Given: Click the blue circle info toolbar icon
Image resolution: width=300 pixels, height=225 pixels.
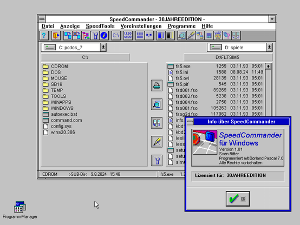Looking at the screenshot, I should 104,36.
